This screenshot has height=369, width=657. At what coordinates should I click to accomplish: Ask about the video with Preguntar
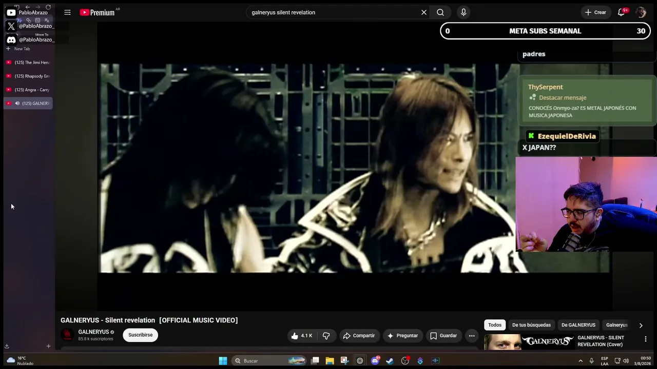pyautogui.click(x=402, y=336)
